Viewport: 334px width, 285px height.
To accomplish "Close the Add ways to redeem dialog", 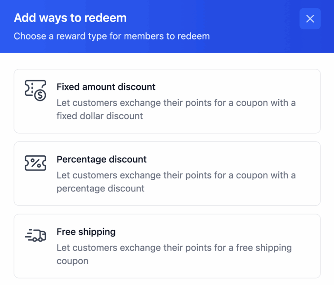I will 310,19.
